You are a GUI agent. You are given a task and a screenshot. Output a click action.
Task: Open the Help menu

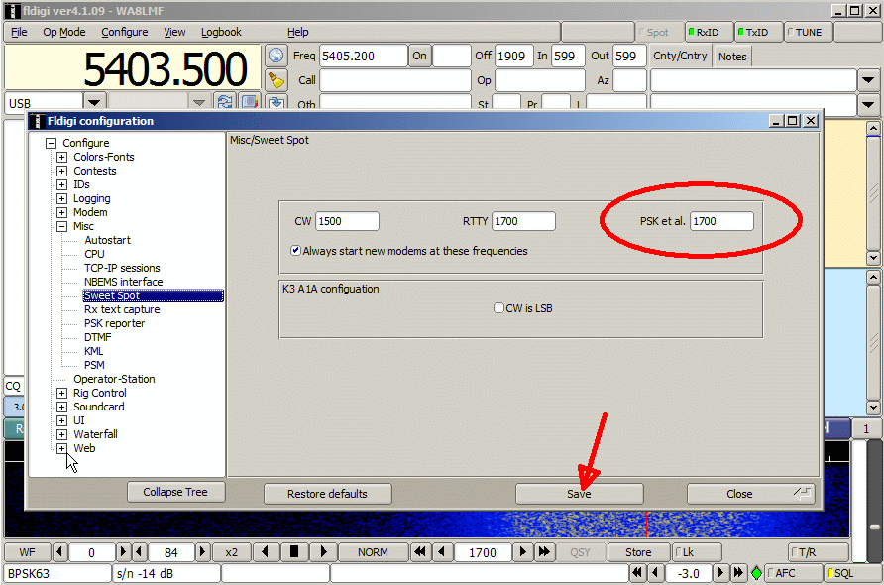coord(297,32)
